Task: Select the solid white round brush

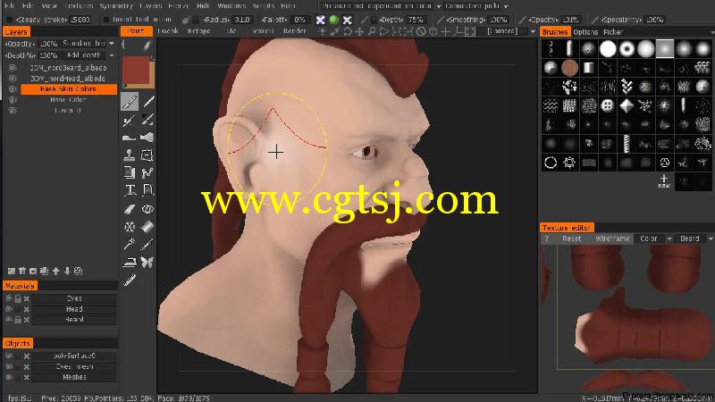Action: [608, 48]
